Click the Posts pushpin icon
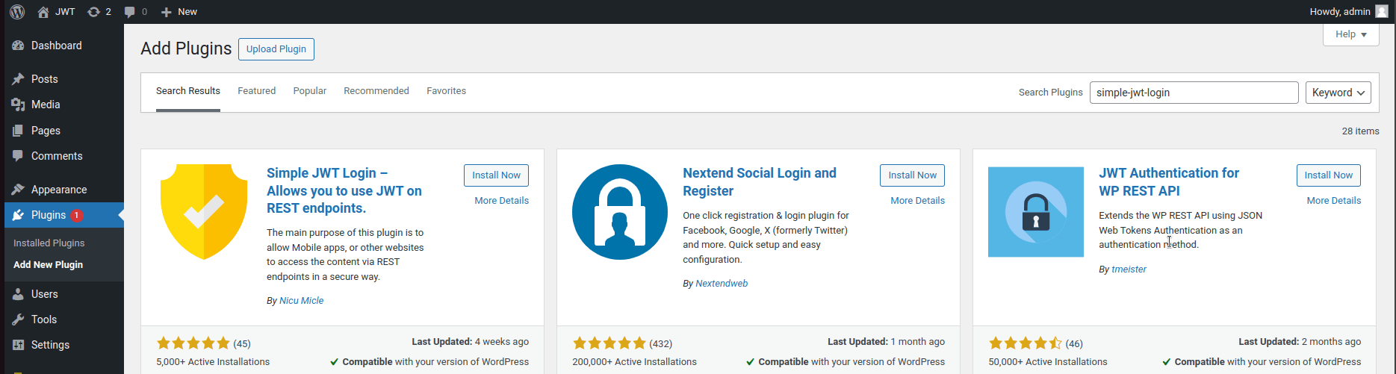Image resolution: width=1396 pixels, height=374 pixels. pos(18,78)
